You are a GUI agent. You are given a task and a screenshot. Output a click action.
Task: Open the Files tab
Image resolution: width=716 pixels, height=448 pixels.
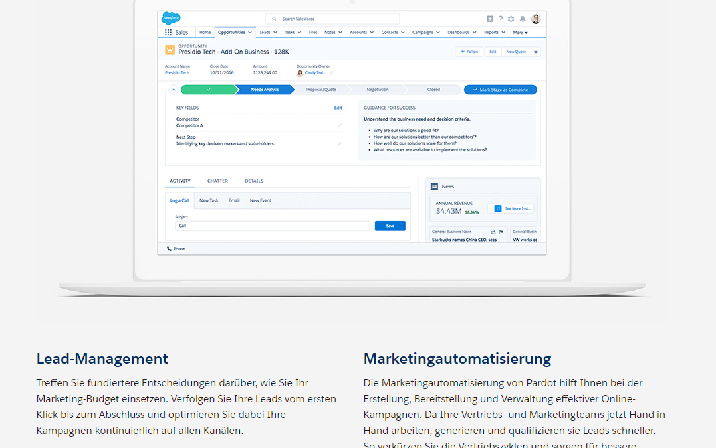313,33
